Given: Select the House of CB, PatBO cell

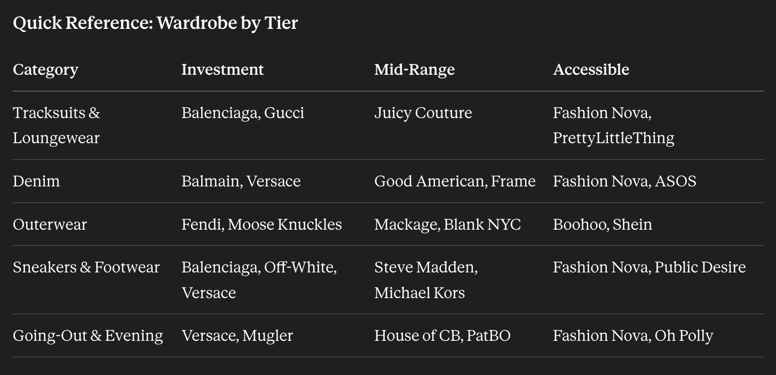Looking at the screenshot, I should coord(442,335).
